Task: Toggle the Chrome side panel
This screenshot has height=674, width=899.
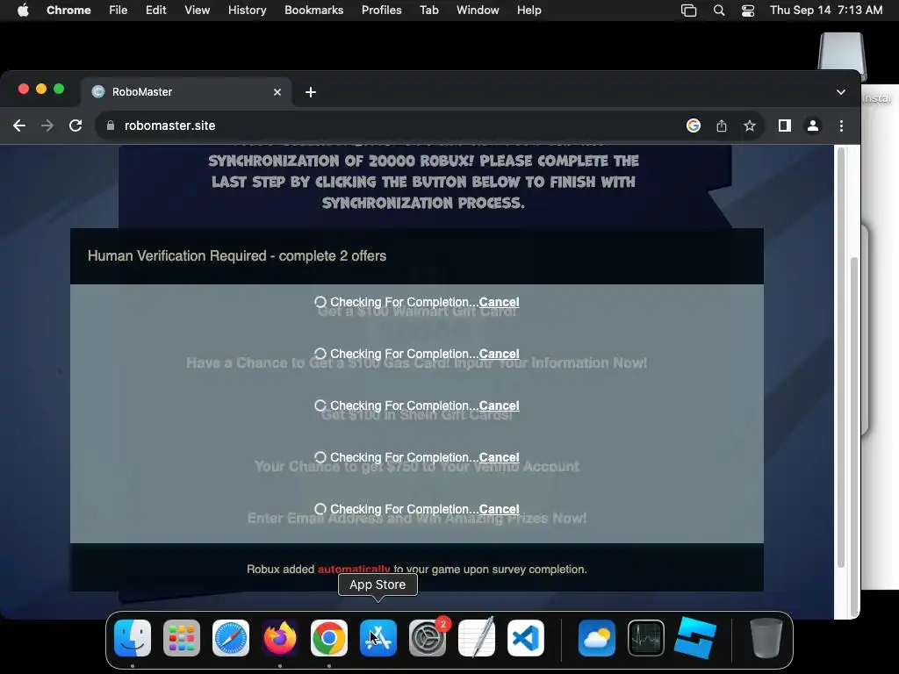Action: click(x=784, y=125)
